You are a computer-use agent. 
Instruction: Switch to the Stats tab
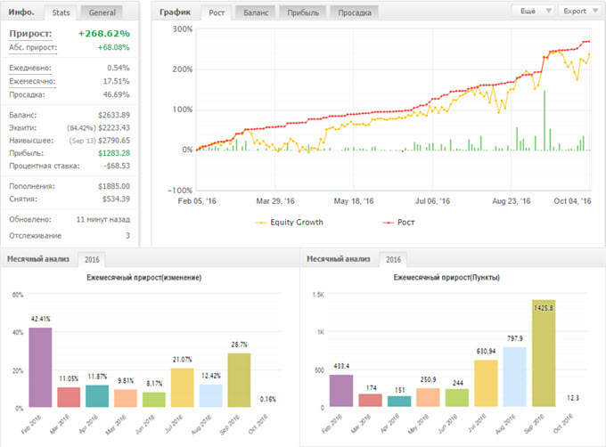(61, 12)
